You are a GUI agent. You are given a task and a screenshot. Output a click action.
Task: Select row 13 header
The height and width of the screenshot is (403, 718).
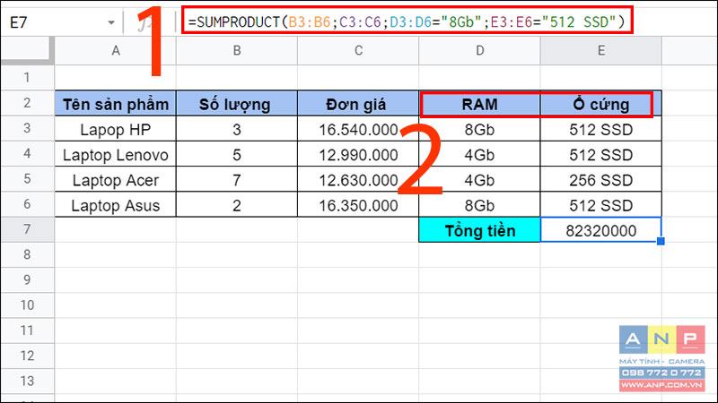click(x=28, y=382)
